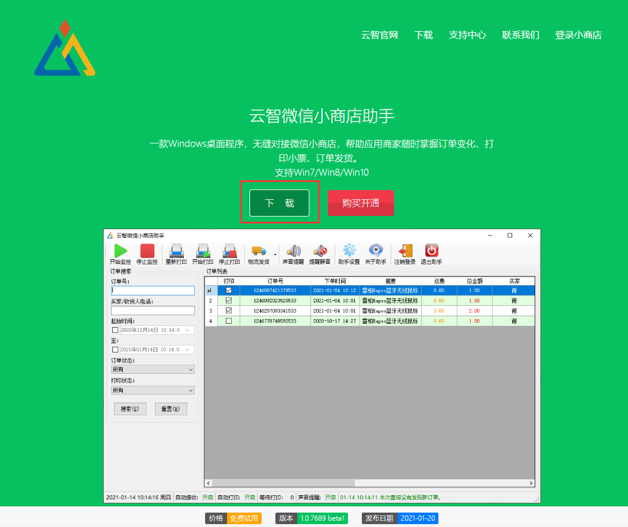
Task: Click the 提醒静音 mute icon
Action: coord(320,251)
